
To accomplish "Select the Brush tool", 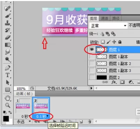I will (8, 16).
